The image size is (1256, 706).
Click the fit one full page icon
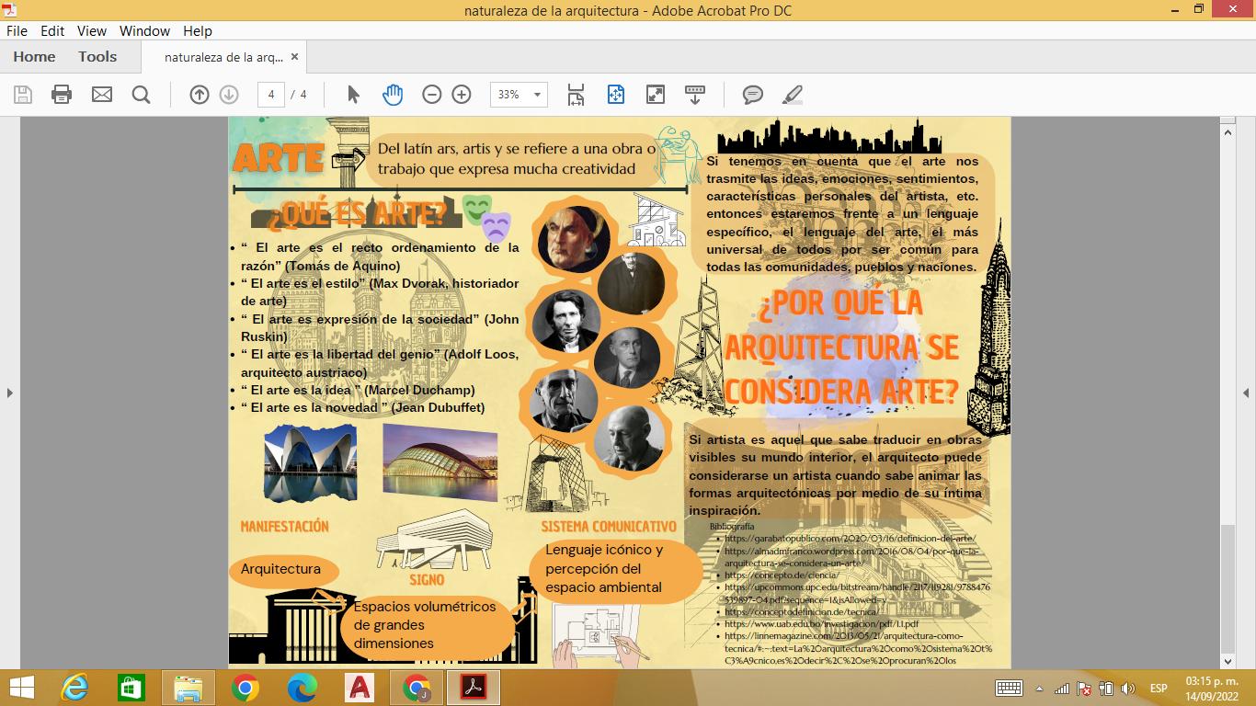pyautogui.click(x=616, y=94)
